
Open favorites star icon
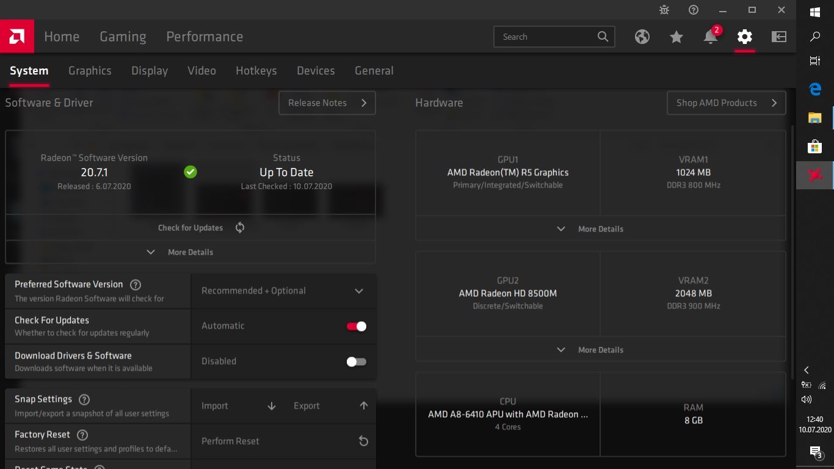point(676,37)
